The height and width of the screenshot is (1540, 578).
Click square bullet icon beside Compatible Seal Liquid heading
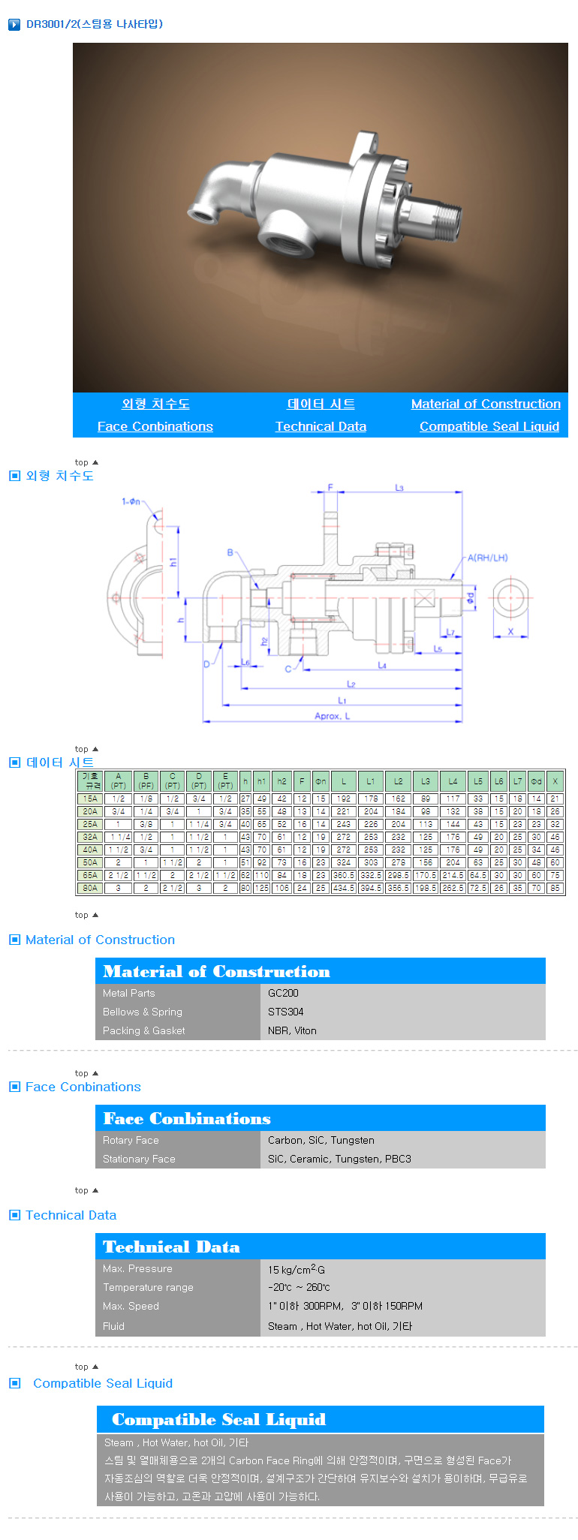(14, 1383)
